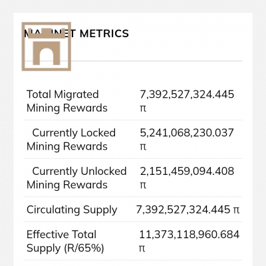Click the 2,151,459,094.408 unlocked rewards value
The height and width of the screenshot is (266, 266).
pos(187,171)
